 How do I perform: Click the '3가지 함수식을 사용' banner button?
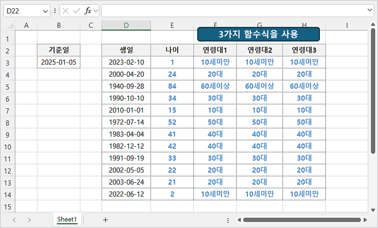click(x=258, y=34)
